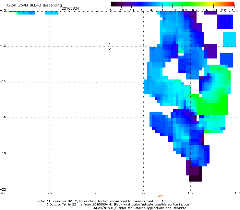The width and height of the screenshot is (240, 210).
Task: Click the data buffer note line
Action: pyautogui.click(x=117, y=205)
